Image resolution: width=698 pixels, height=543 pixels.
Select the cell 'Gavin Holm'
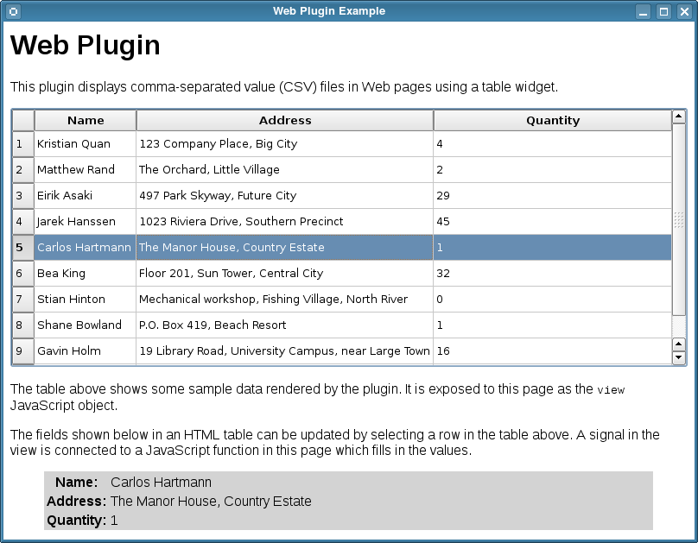coord(86,350)
